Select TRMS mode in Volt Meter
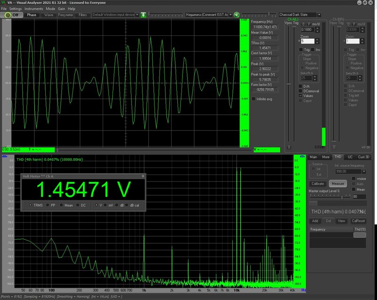The width and height of the screenshot is (377, 300). coord(30,205)
